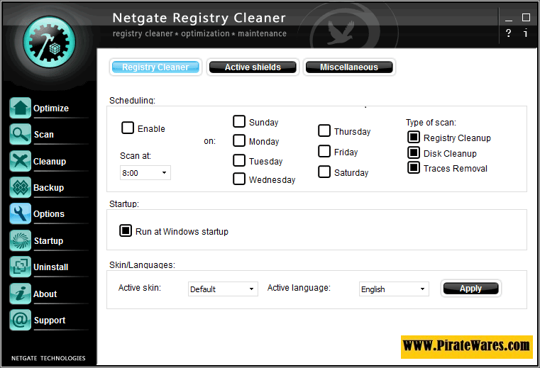Click the www.PirateWares.com watermark banner
The width and height of the screenshot is (540, 368).
tap(466, 347)
